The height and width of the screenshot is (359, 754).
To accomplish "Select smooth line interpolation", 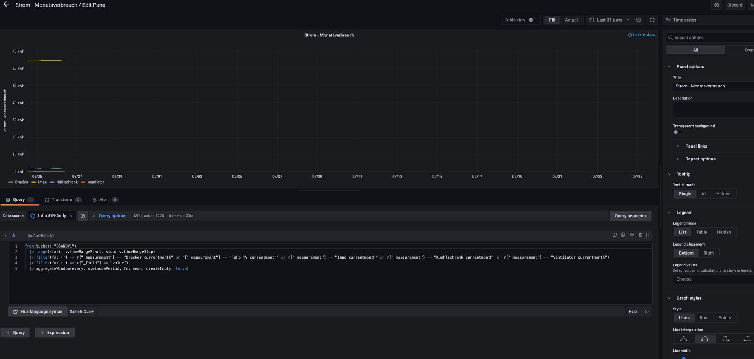I will [x=705, y=339].
